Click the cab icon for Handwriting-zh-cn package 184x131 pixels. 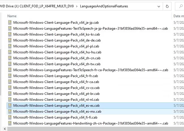10,123
